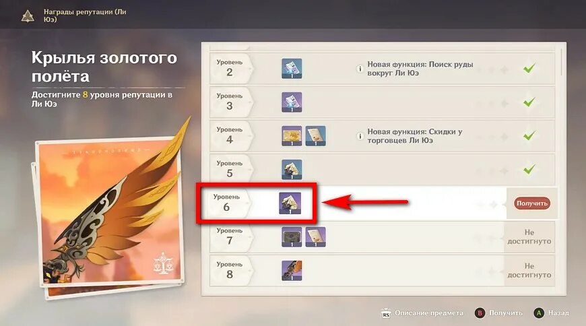Click the first Level 7 reward icon
The height and width of the screenshot is (326, 586).
(292, 236)
